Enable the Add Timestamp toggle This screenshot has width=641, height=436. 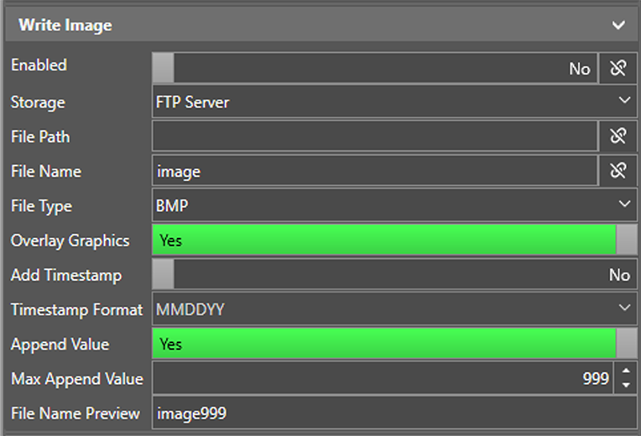pos(394,275)
